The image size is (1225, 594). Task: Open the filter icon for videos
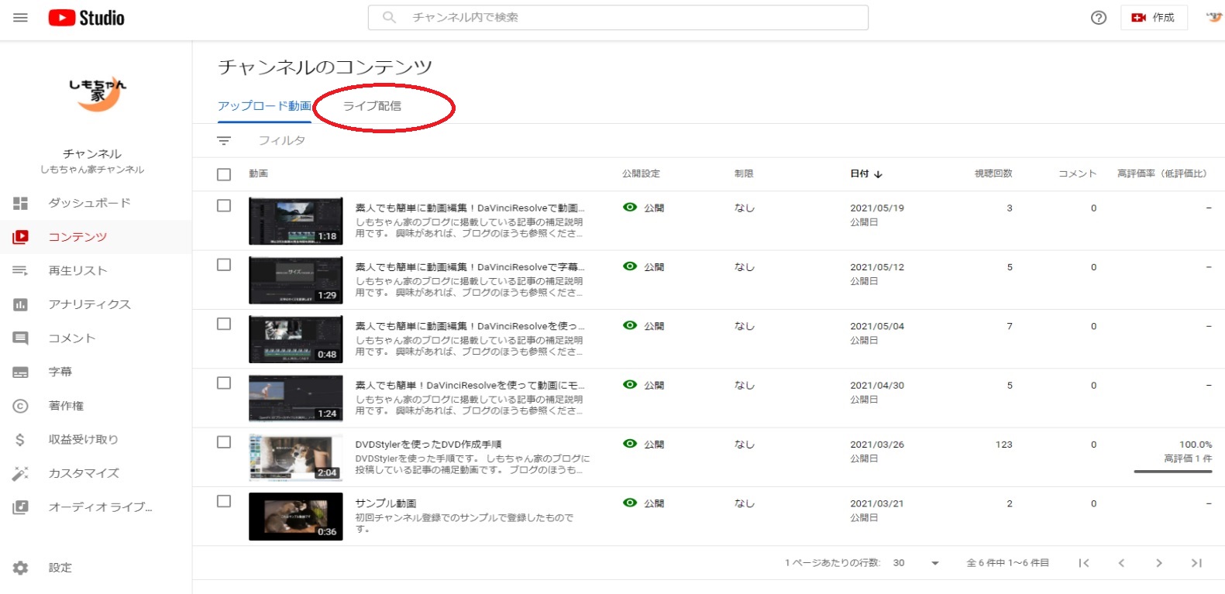point(224,140)
